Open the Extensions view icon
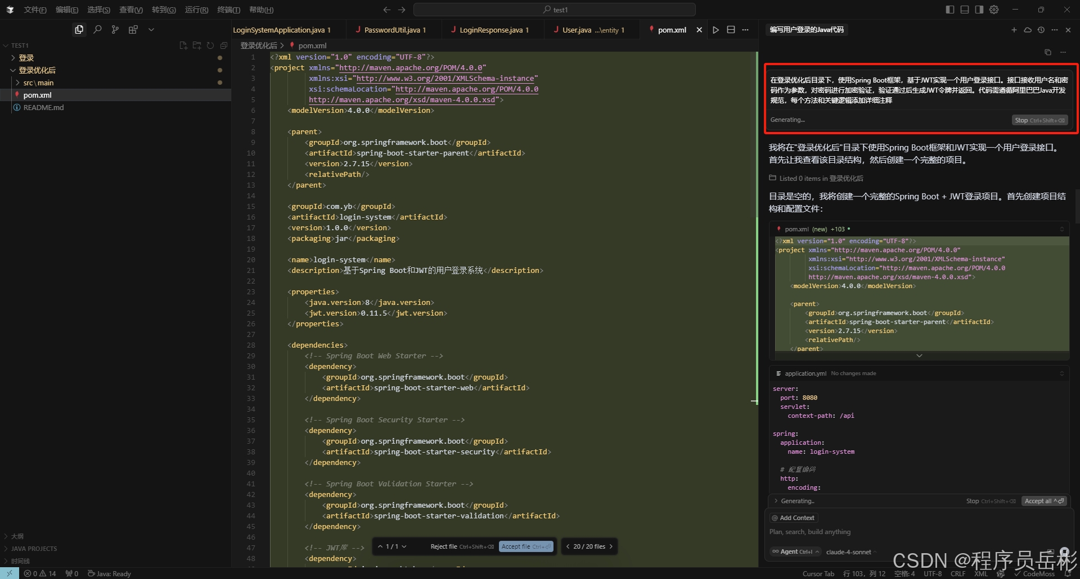The image size is (1080, 579). [x=133, y=30]
